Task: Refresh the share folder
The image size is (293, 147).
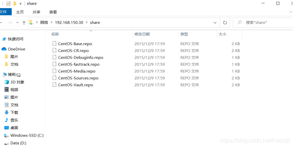Action: click(x=225, y=23)
